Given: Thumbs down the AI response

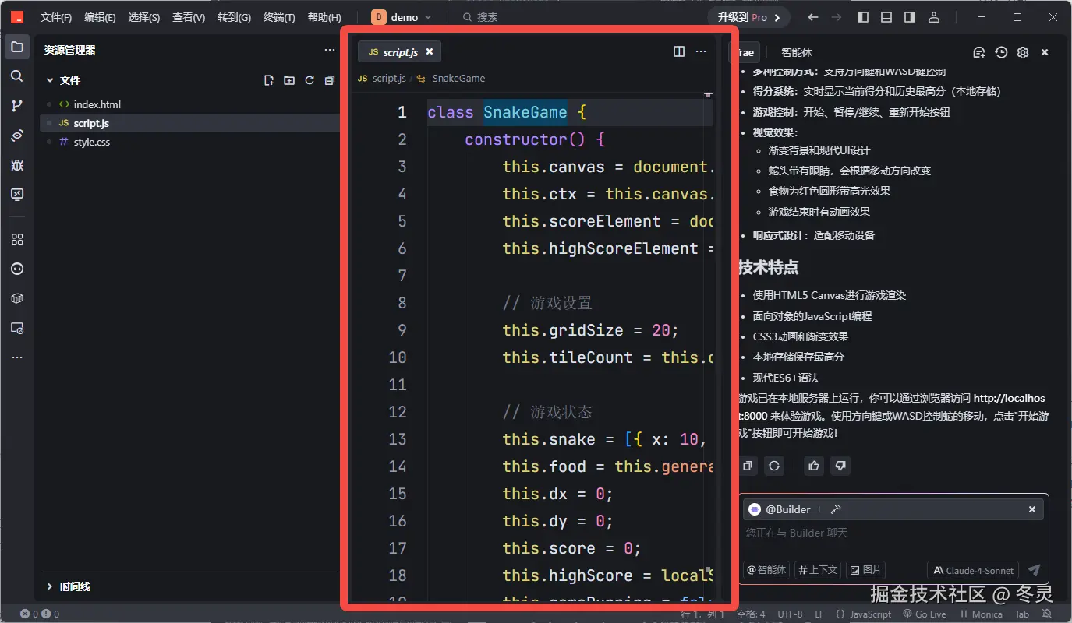Looking at the screenshot, I should (x=840, y=466).
